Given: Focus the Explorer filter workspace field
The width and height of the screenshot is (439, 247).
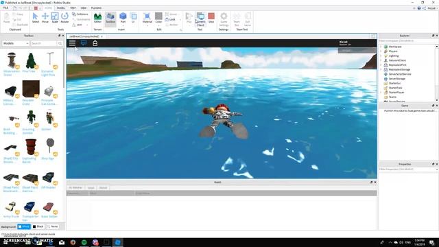Looking at the screenshot, I should pos(407,41).
